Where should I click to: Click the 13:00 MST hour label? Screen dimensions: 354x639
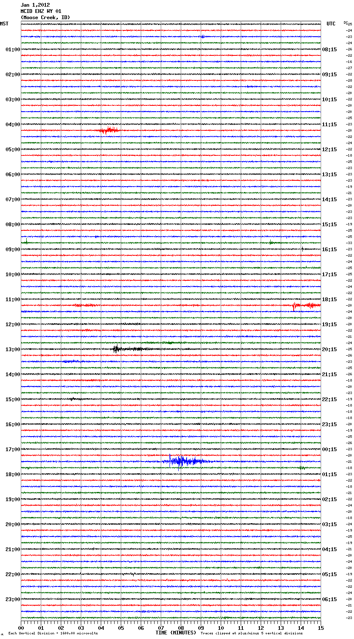pos(13,349)
